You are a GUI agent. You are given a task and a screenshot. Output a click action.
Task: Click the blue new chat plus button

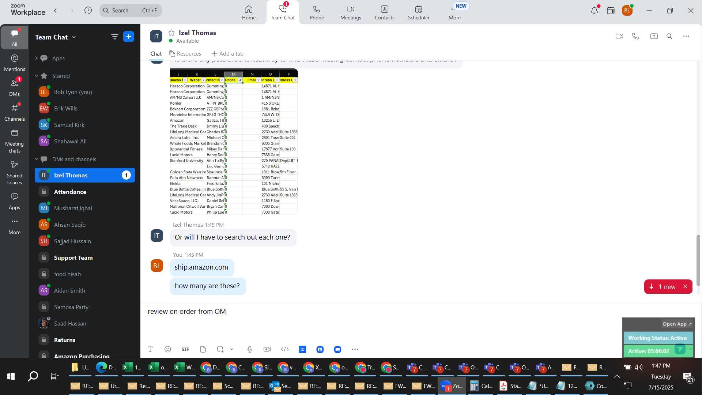129,37
